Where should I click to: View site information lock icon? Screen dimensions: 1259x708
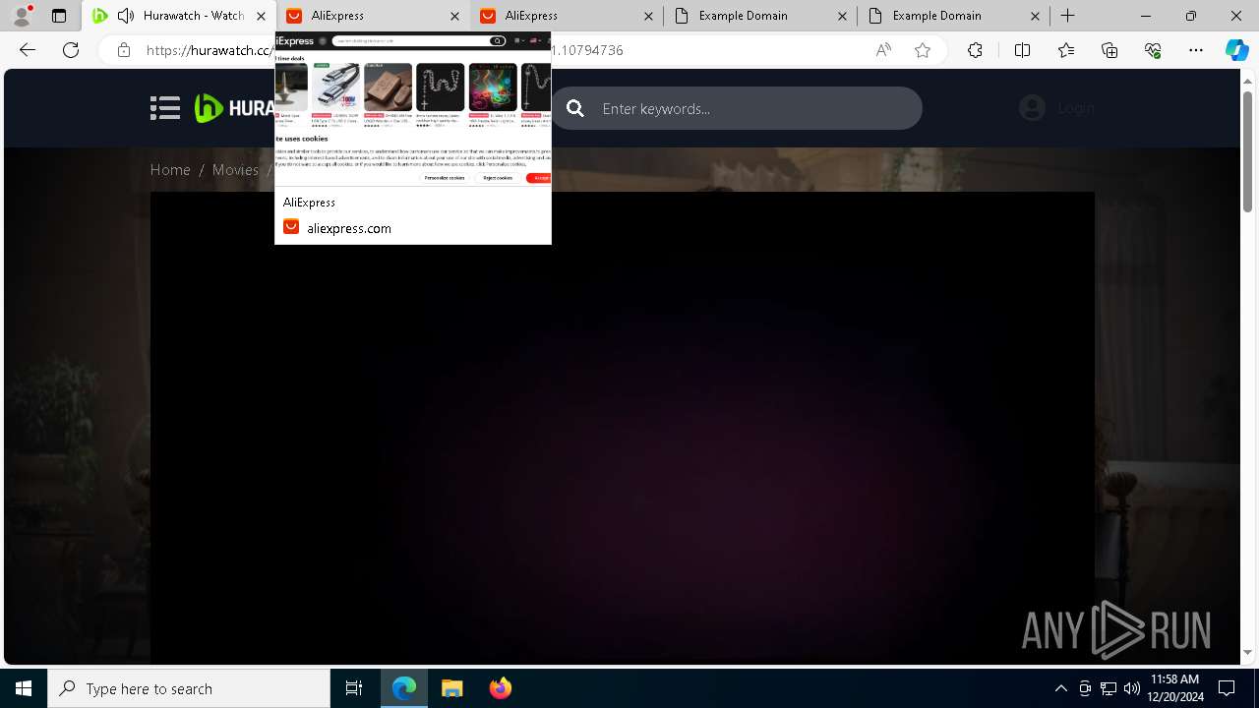124,50
